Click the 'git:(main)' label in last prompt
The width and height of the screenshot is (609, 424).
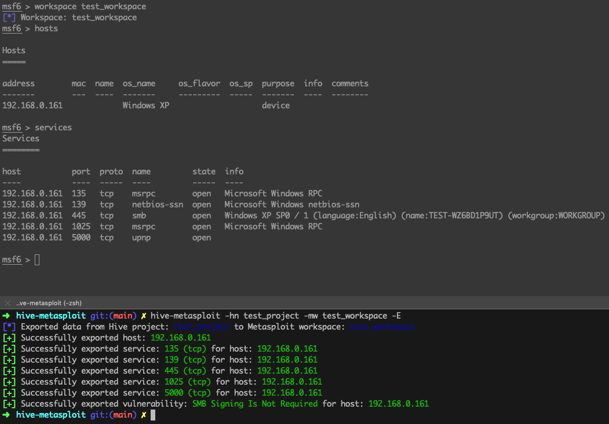(x=114, y=415)
